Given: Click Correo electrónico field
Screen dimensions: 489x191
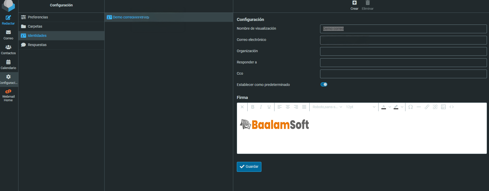Looking at the screenshot, I should (x=403, y=40).
